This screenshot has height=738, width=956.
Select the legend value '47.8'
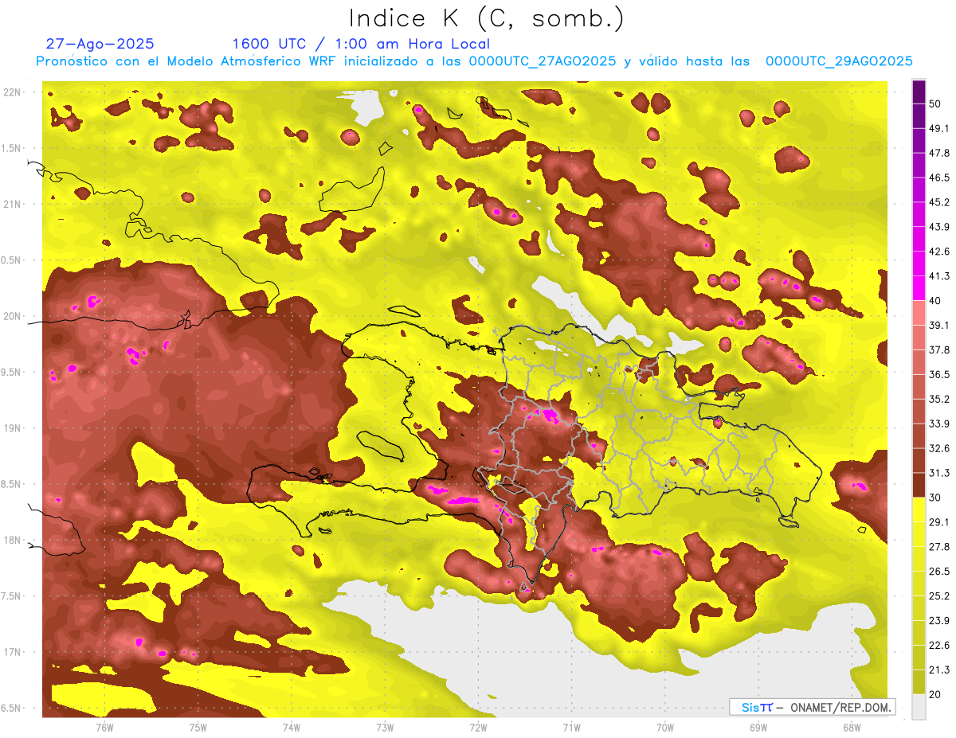tap(939, 154)
